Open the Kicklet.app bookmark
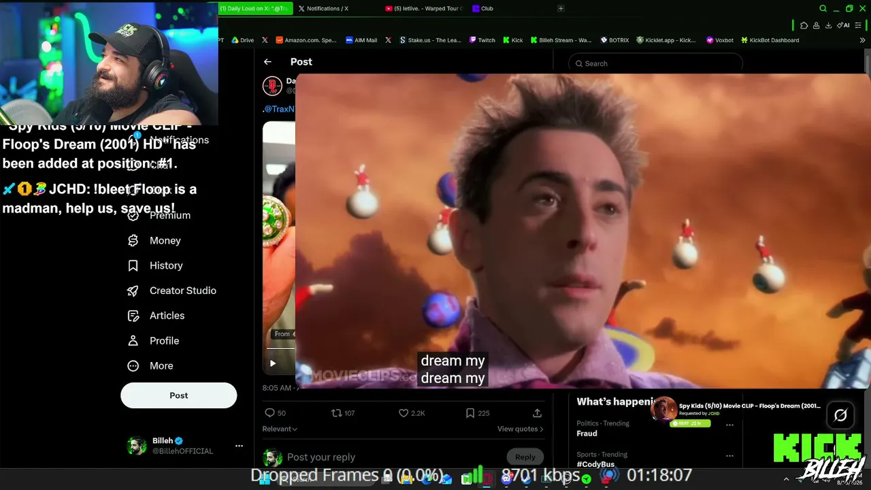Screen dimensions: 871x490 [x=666, y=40]
